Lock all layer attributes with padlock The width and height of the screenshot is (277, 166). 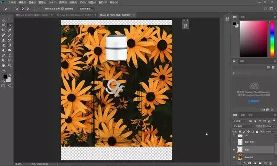pyautogui.click(x=257, y=132)
